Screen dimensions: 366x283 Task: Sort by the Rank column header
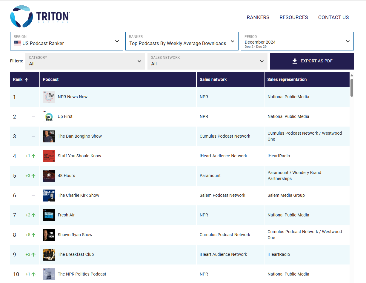point(25,79)
